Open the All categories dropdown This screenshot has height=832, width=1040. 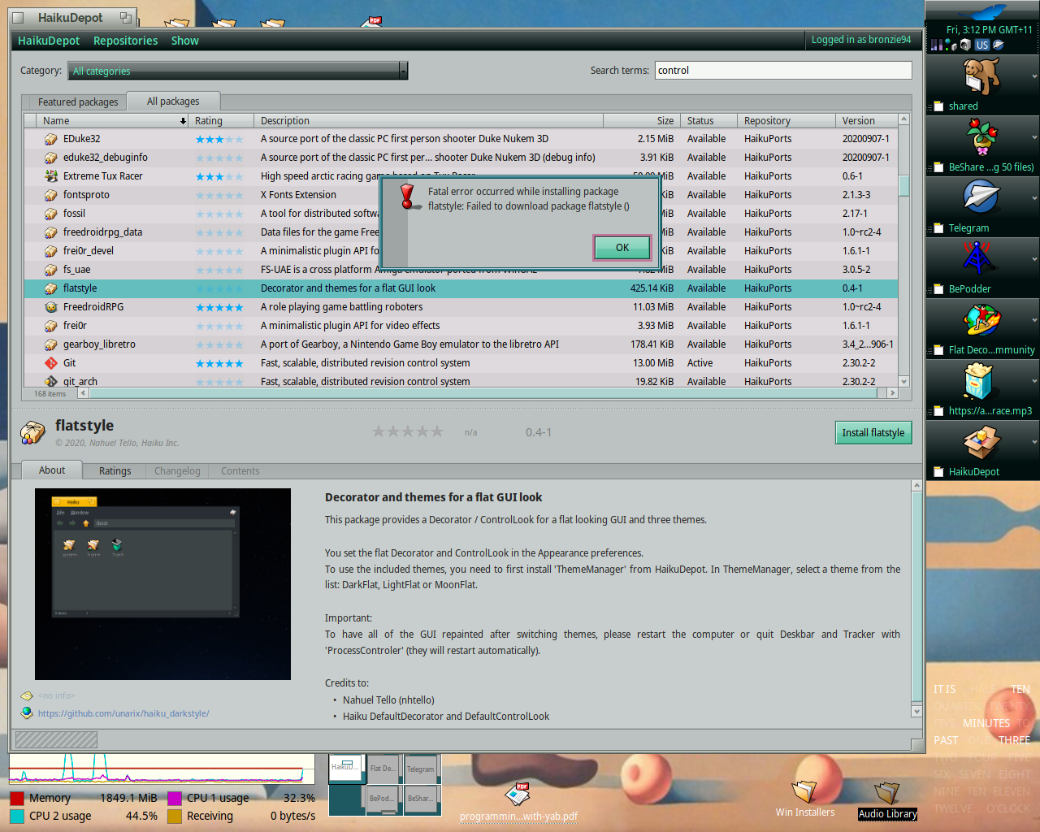[x=238, y=71]
